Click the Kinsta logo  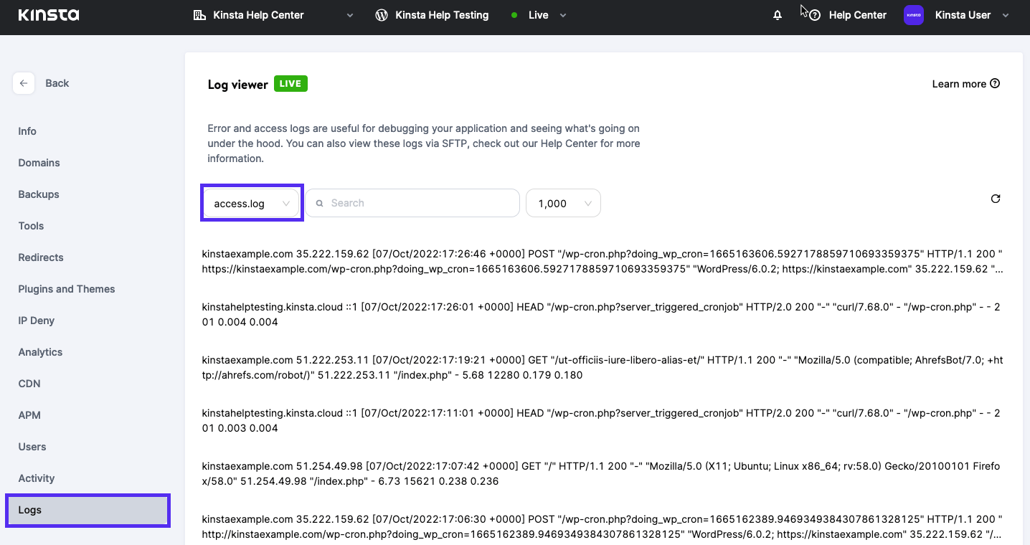click(47, 14)
